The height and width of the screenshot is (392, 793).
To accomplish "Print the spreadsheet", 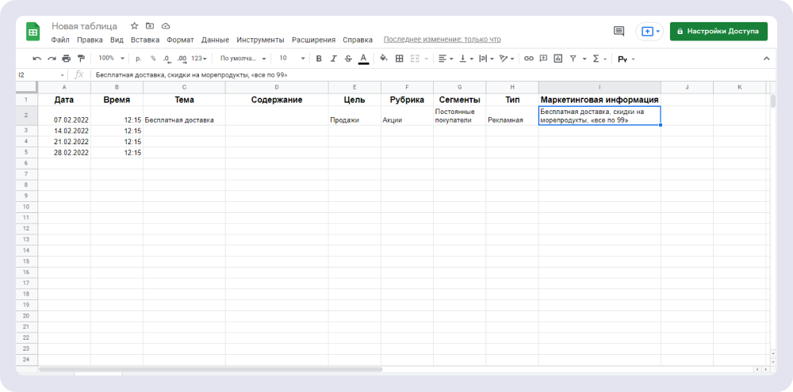I will (67, 59).
